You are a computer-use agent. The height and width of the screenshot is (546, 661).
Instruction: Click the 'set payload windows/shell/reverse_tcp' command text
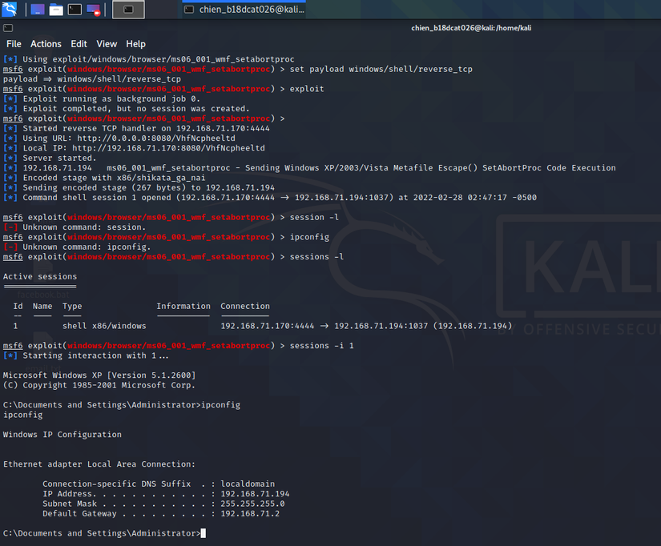(381, 69)
